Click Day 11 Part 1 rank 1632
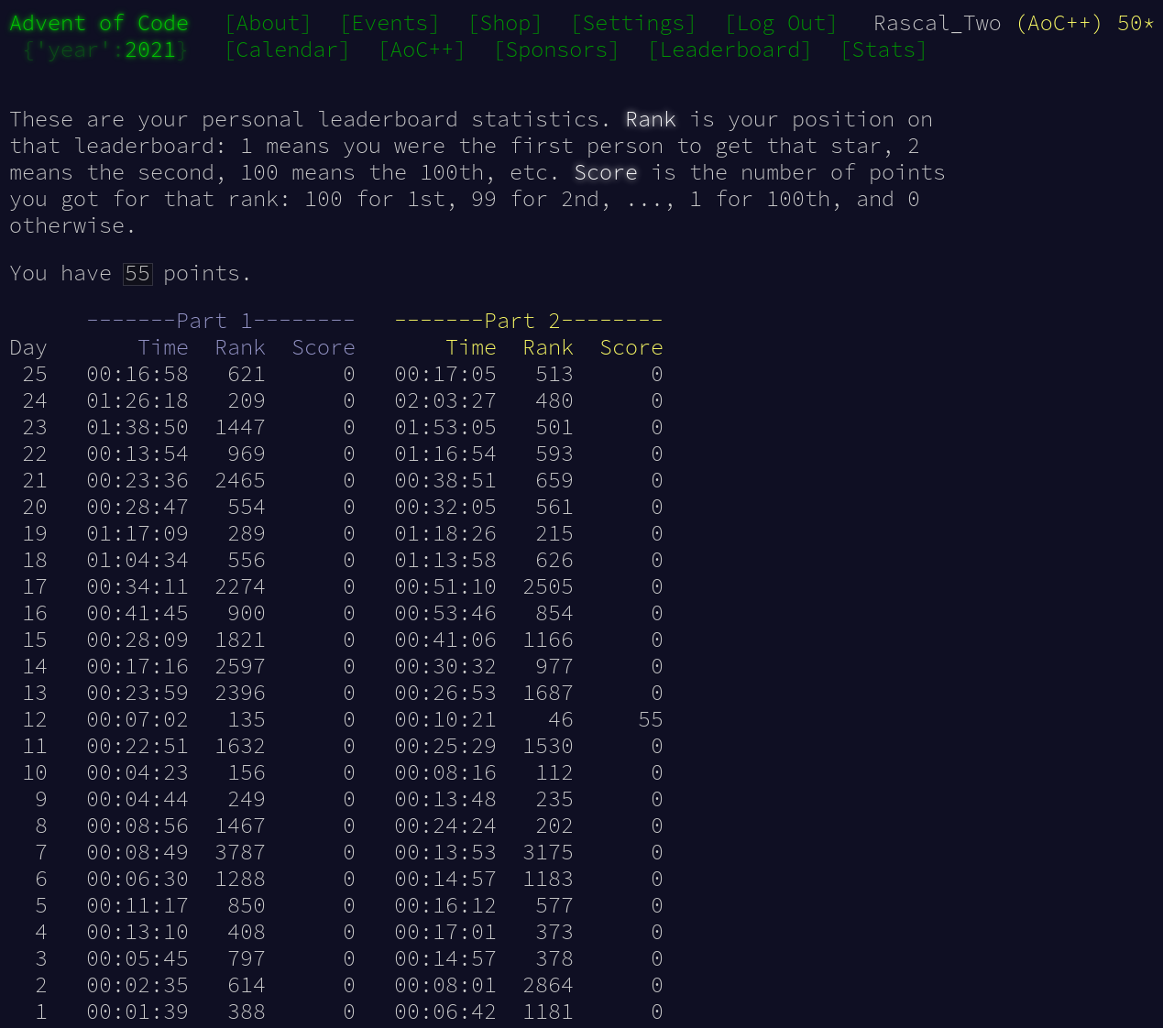 click(240, 746)
